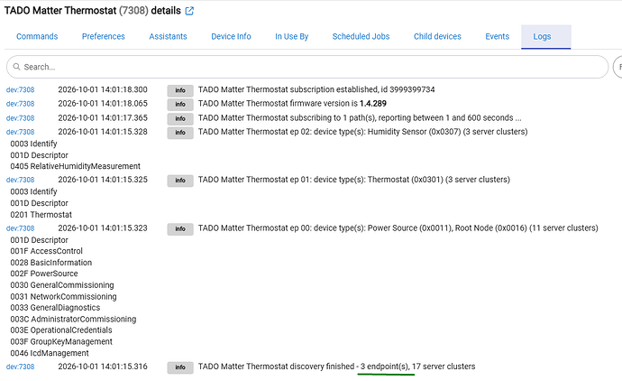622x381 pixels.
Task: Open the Child devices tab
Action: 437,36
